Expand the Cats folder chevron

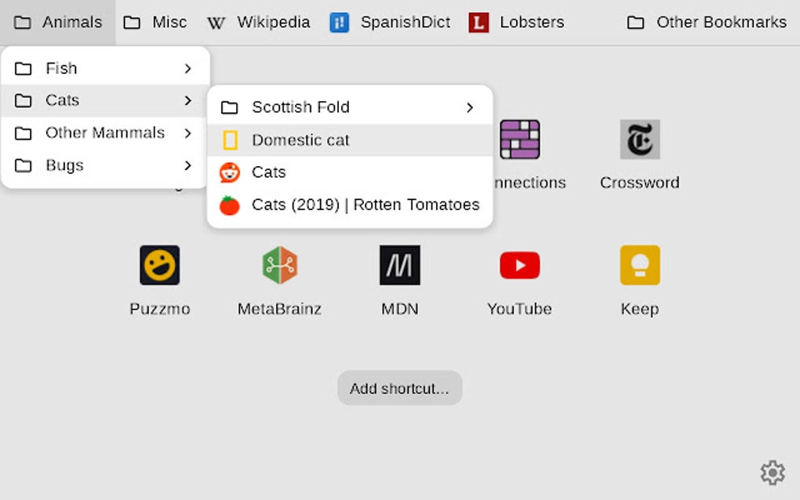click(188, 100)
